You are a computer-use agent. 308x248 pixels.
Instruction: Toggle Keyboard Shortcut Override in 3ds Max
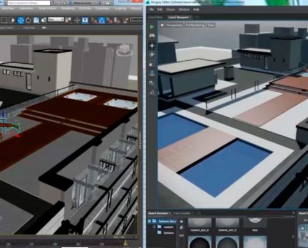pyautogui.click(x=85, y=20)
